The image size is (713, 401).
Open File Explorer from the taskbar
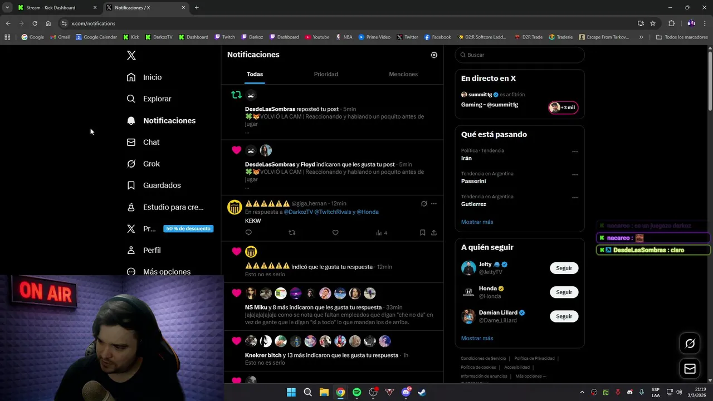(x=324, y=392)
